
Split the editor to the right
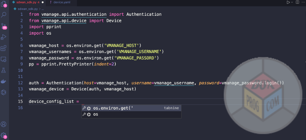coord(297,2)
